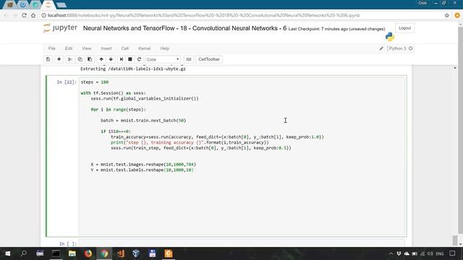The width and height of the screenshot is (463, 260).
Task: Click the X = mnist.test.images.reshape line
Action: point(143,164)
